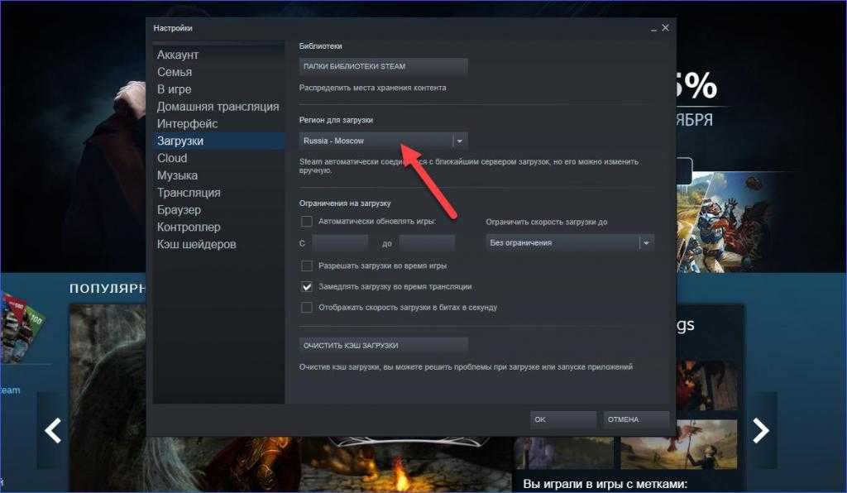Confirm settings with OK button
The image size is (847, 493).
563,419
